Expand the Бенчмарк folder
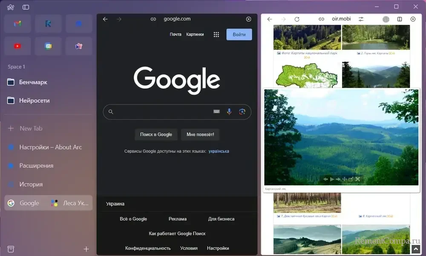Viewport: 426px width, 256px height. 33,82
